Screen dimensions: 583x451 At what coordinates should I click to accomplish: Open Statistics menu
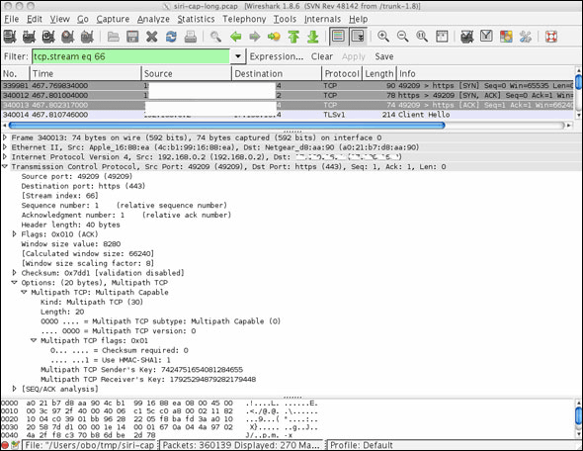point(196,19)
